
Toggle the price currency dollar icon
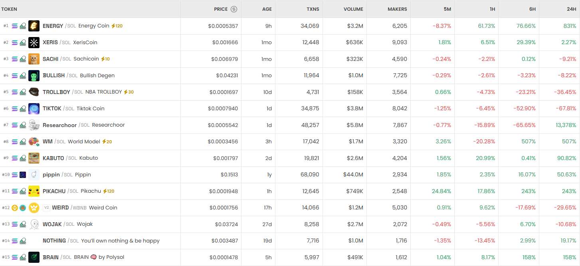click(x=234, y=9)
